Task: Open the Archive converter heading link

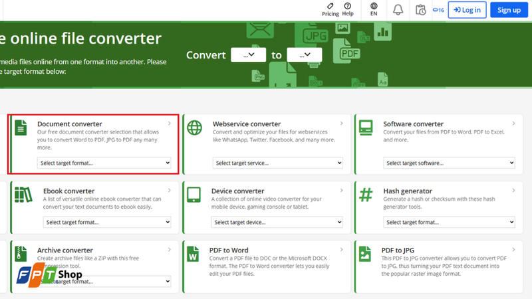Action: pyautogui.click(x=65, y=250)
